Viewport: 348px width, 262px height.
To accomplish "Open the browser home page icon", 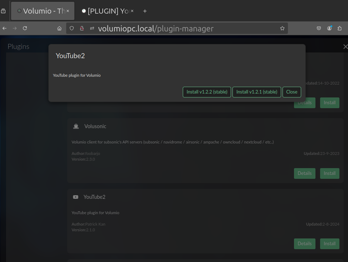I will pos(59,28).
